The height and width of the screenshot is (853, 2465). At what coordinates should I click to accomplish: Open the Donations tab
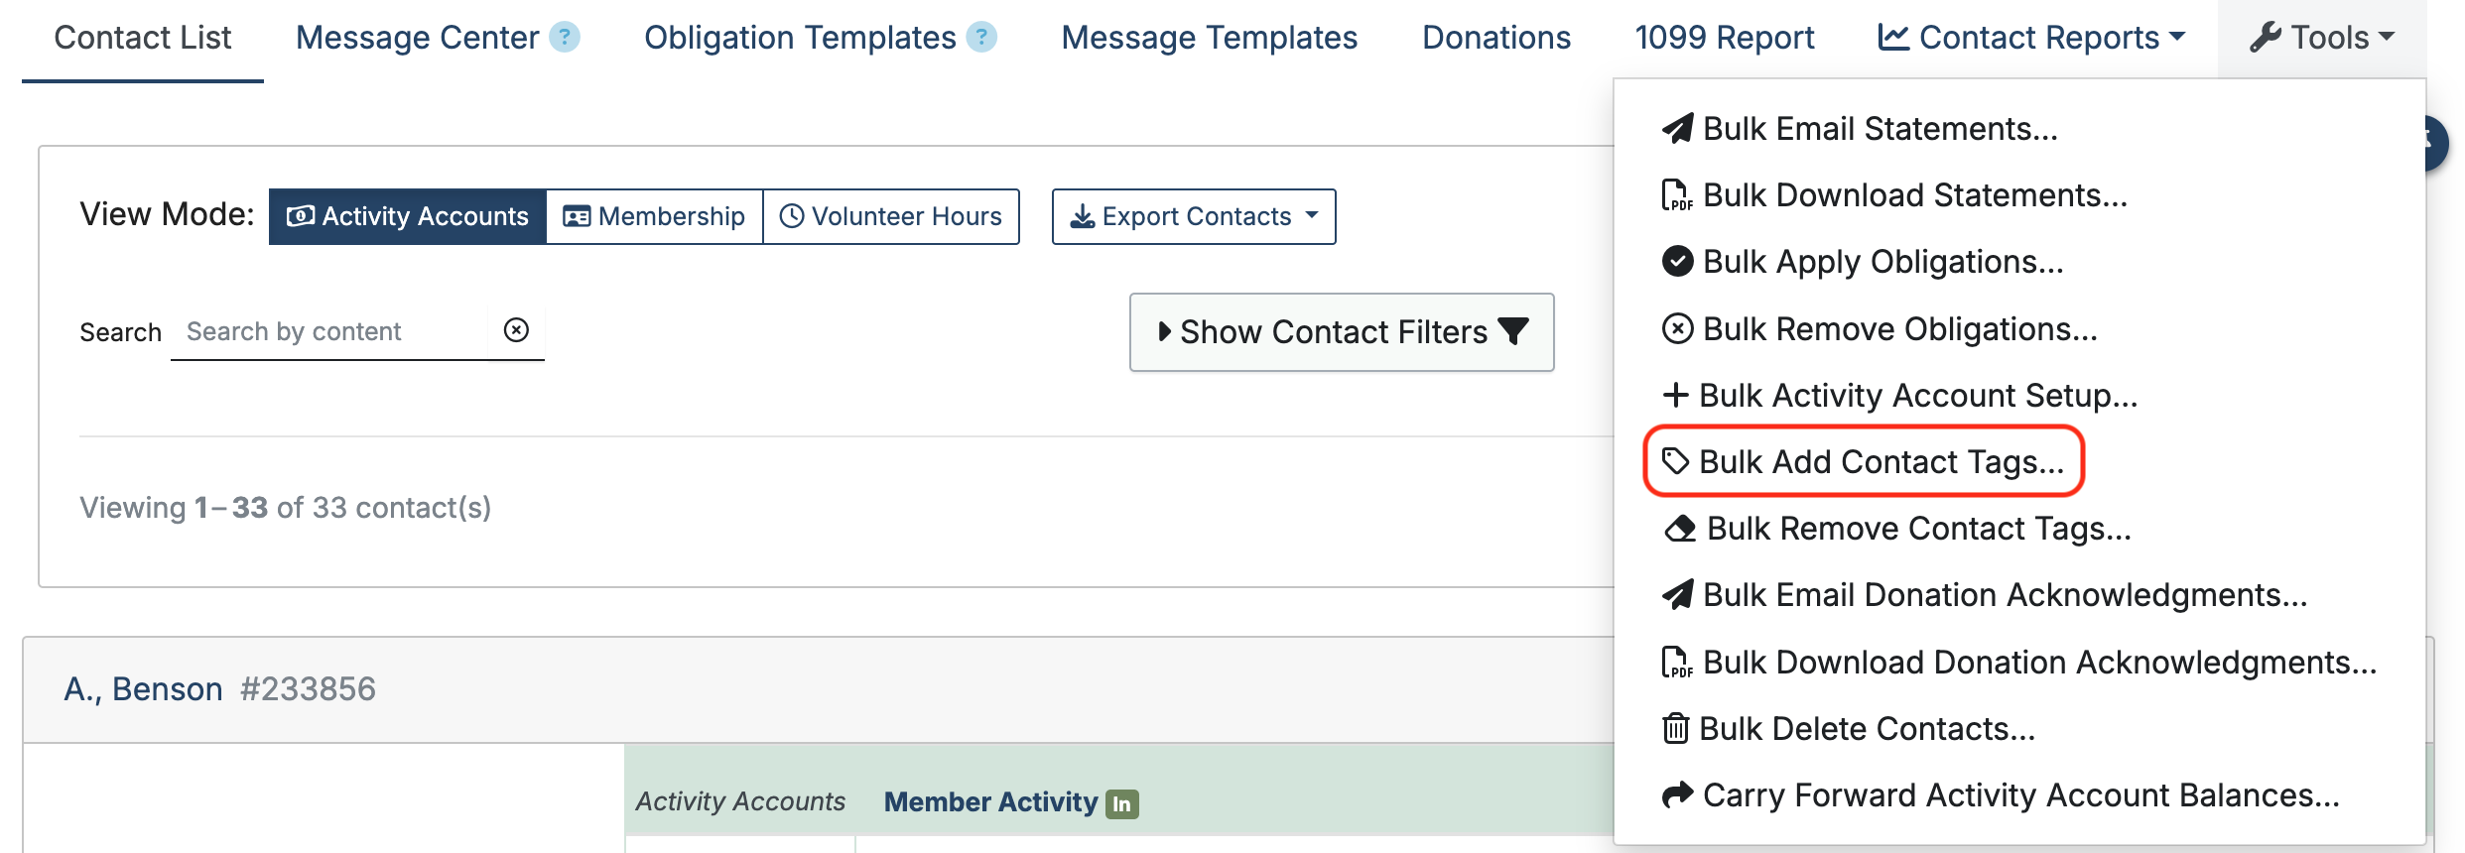coord(1495,38)
